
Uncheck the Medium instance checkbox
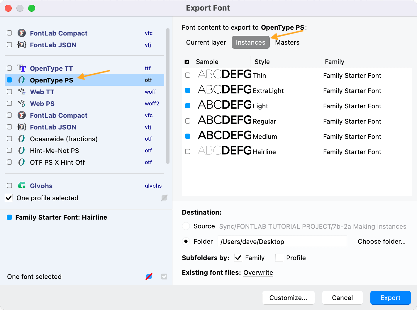[188, 136]
